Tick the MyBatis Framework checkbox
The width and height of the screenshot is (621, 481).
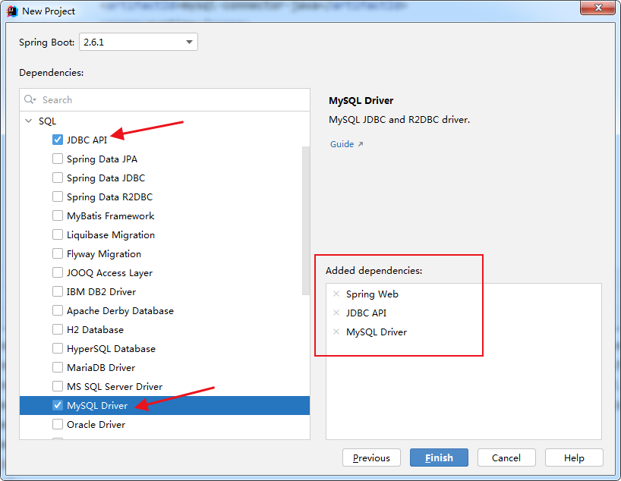coord(58,215)
